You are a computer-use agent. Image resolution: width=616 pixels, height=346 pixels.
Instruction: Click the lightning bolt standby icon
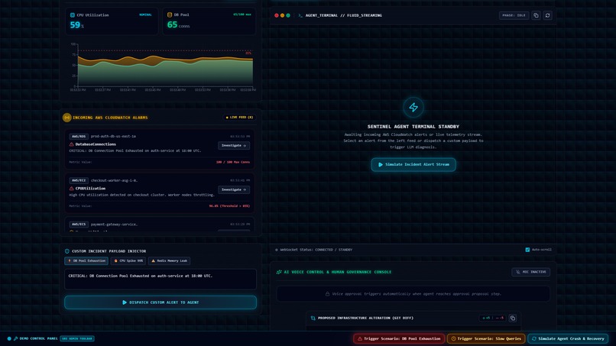(x=413, y=107)
